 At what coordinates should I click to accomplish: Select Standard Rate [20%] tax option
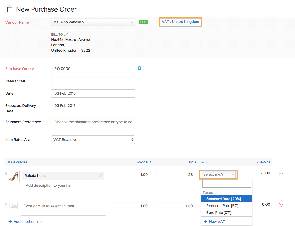223,199
